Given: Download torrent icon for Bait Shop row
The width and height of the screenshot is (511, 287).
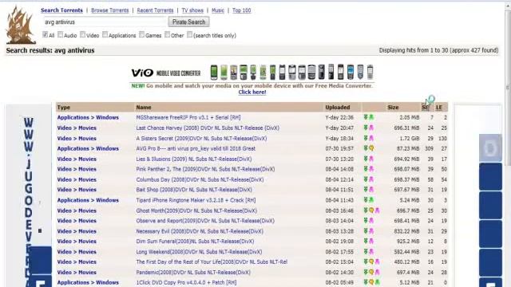Looking at the screenshot, I should tap(366, 190).
